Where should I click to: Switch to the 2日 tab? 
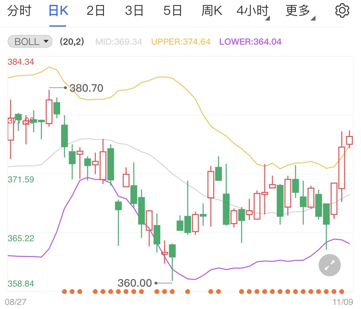[x=96, y=11]
